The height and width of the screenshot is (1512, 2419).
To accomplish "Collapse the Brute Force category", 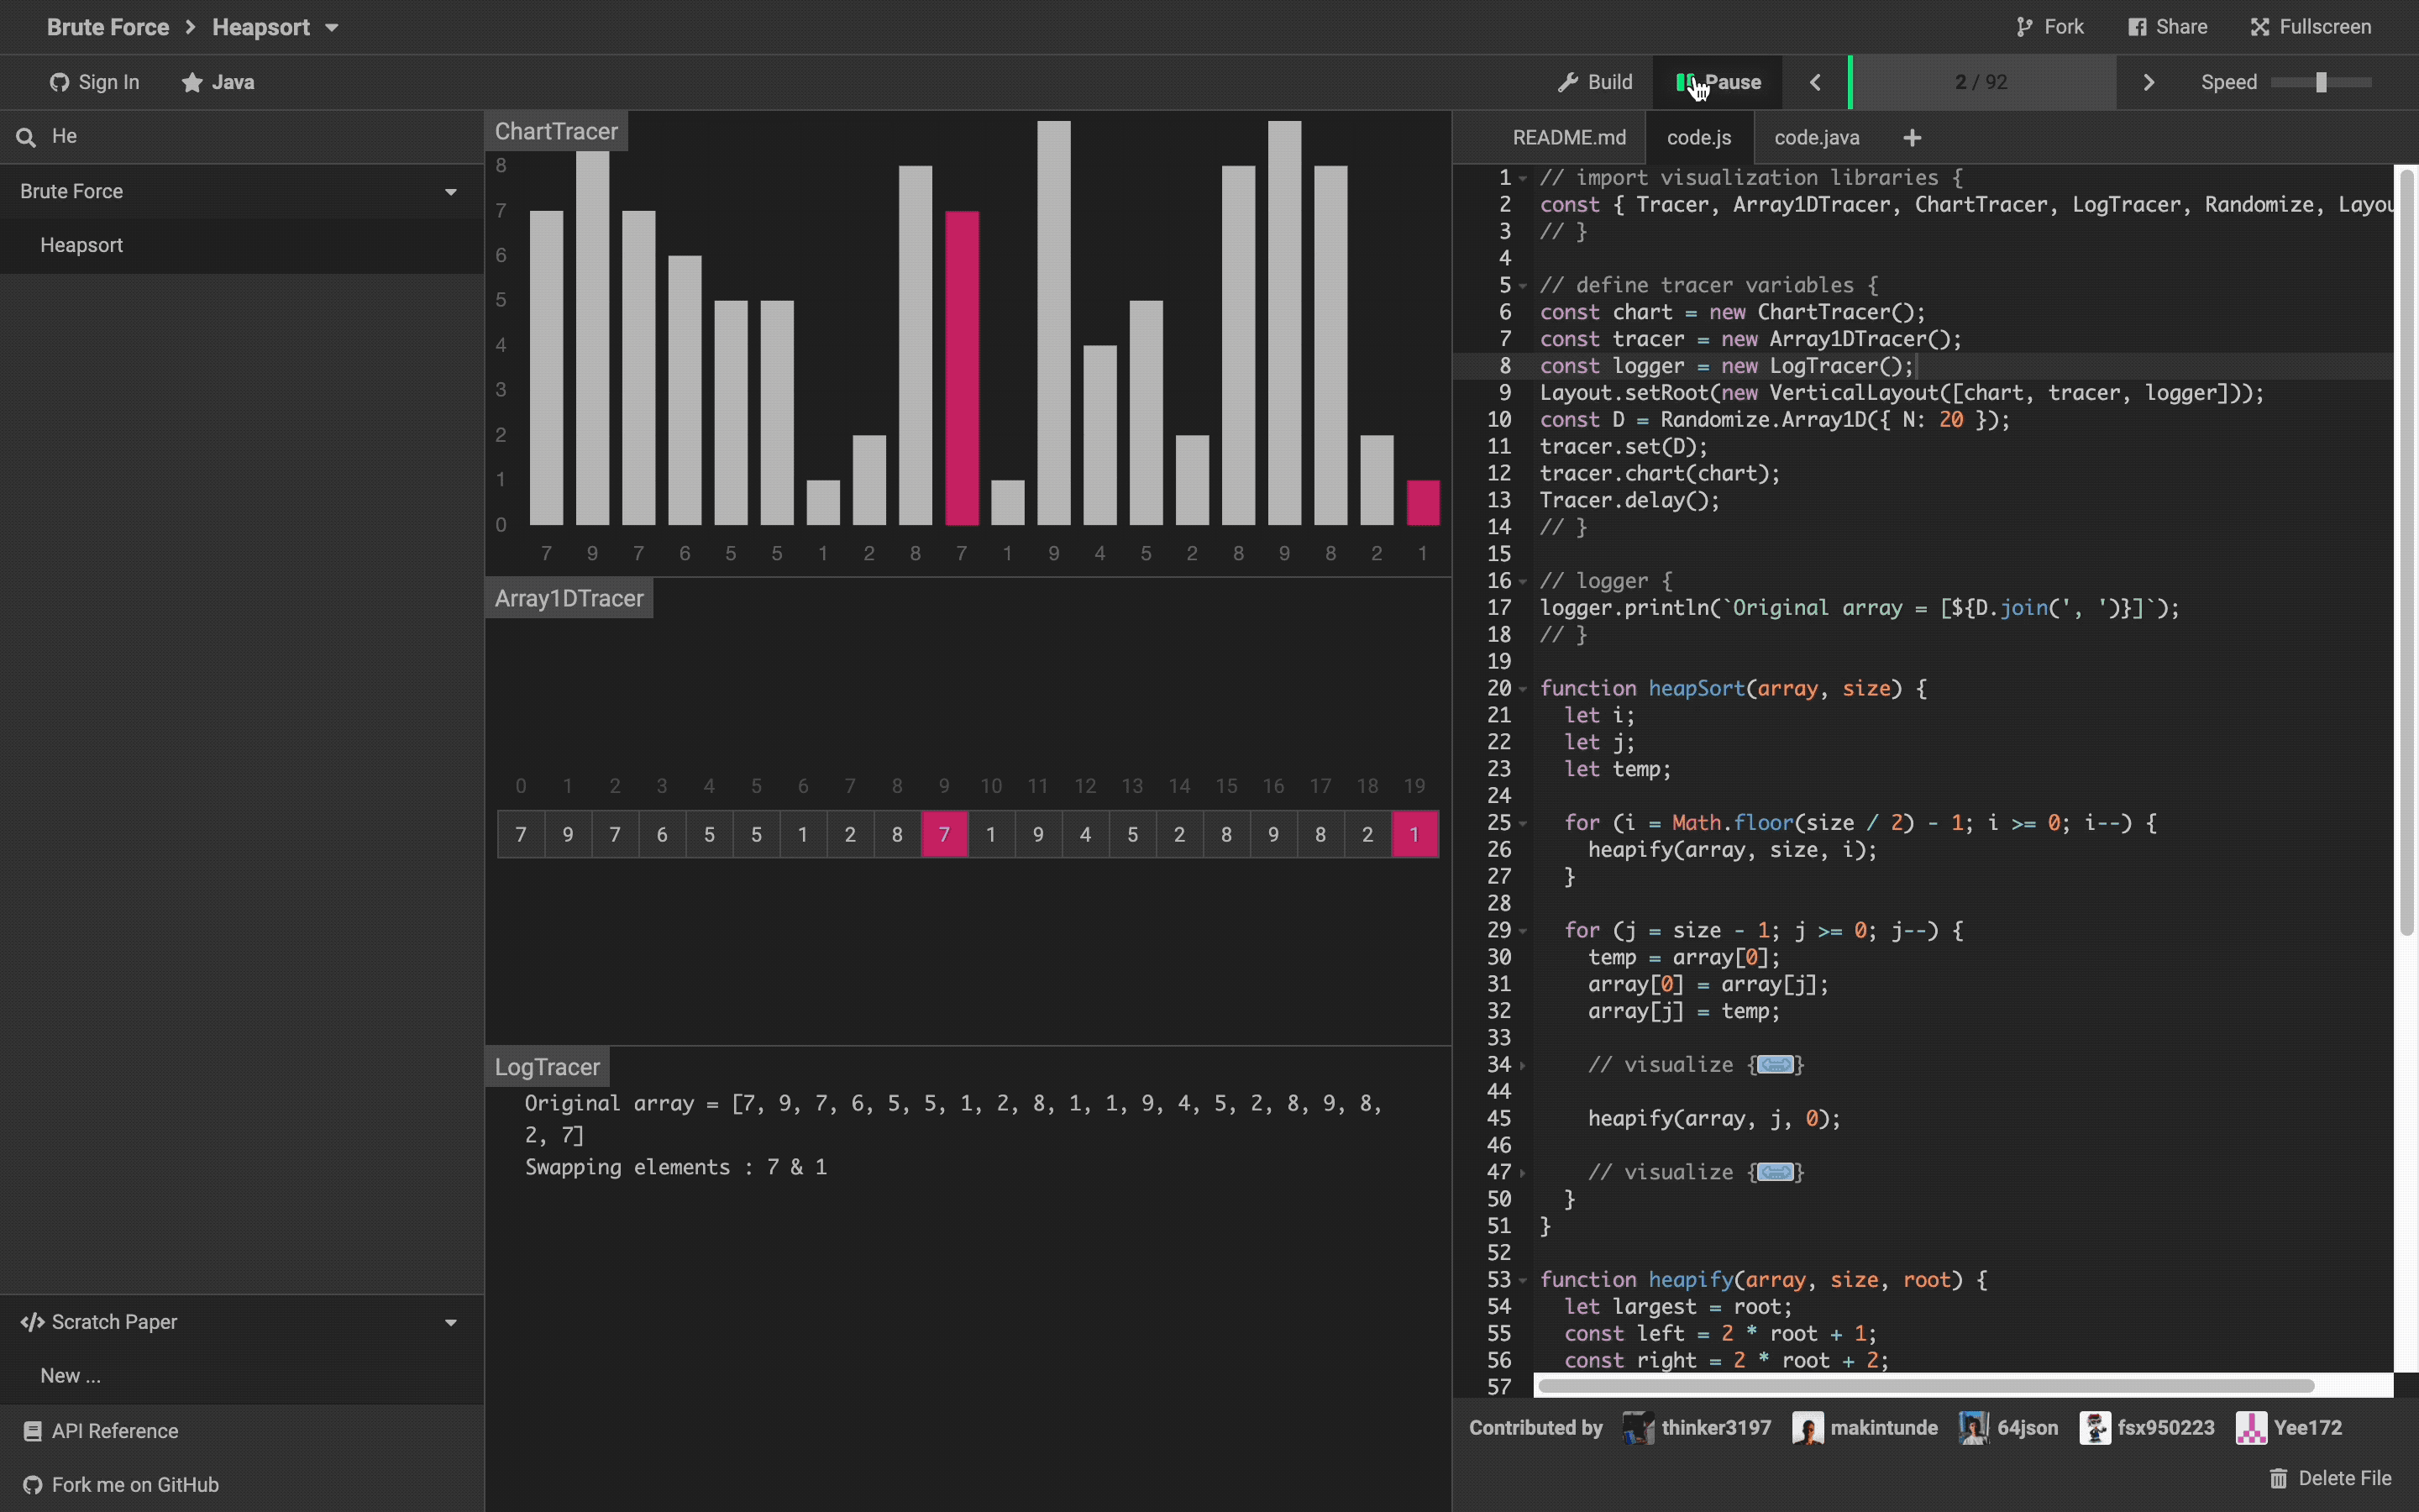I will pyautogui.click(x=451, y=191).
